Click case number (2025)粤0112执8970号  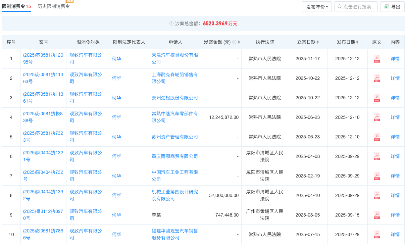tap(43, 215)
